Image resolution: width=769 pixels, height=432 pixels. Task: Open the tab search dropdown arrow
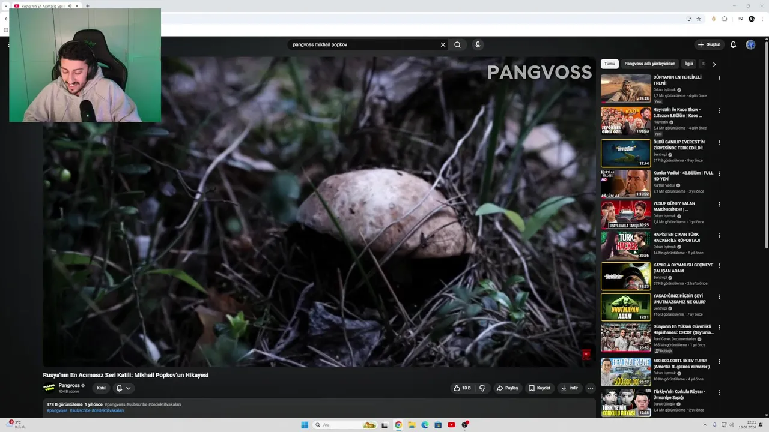[5, 6]
